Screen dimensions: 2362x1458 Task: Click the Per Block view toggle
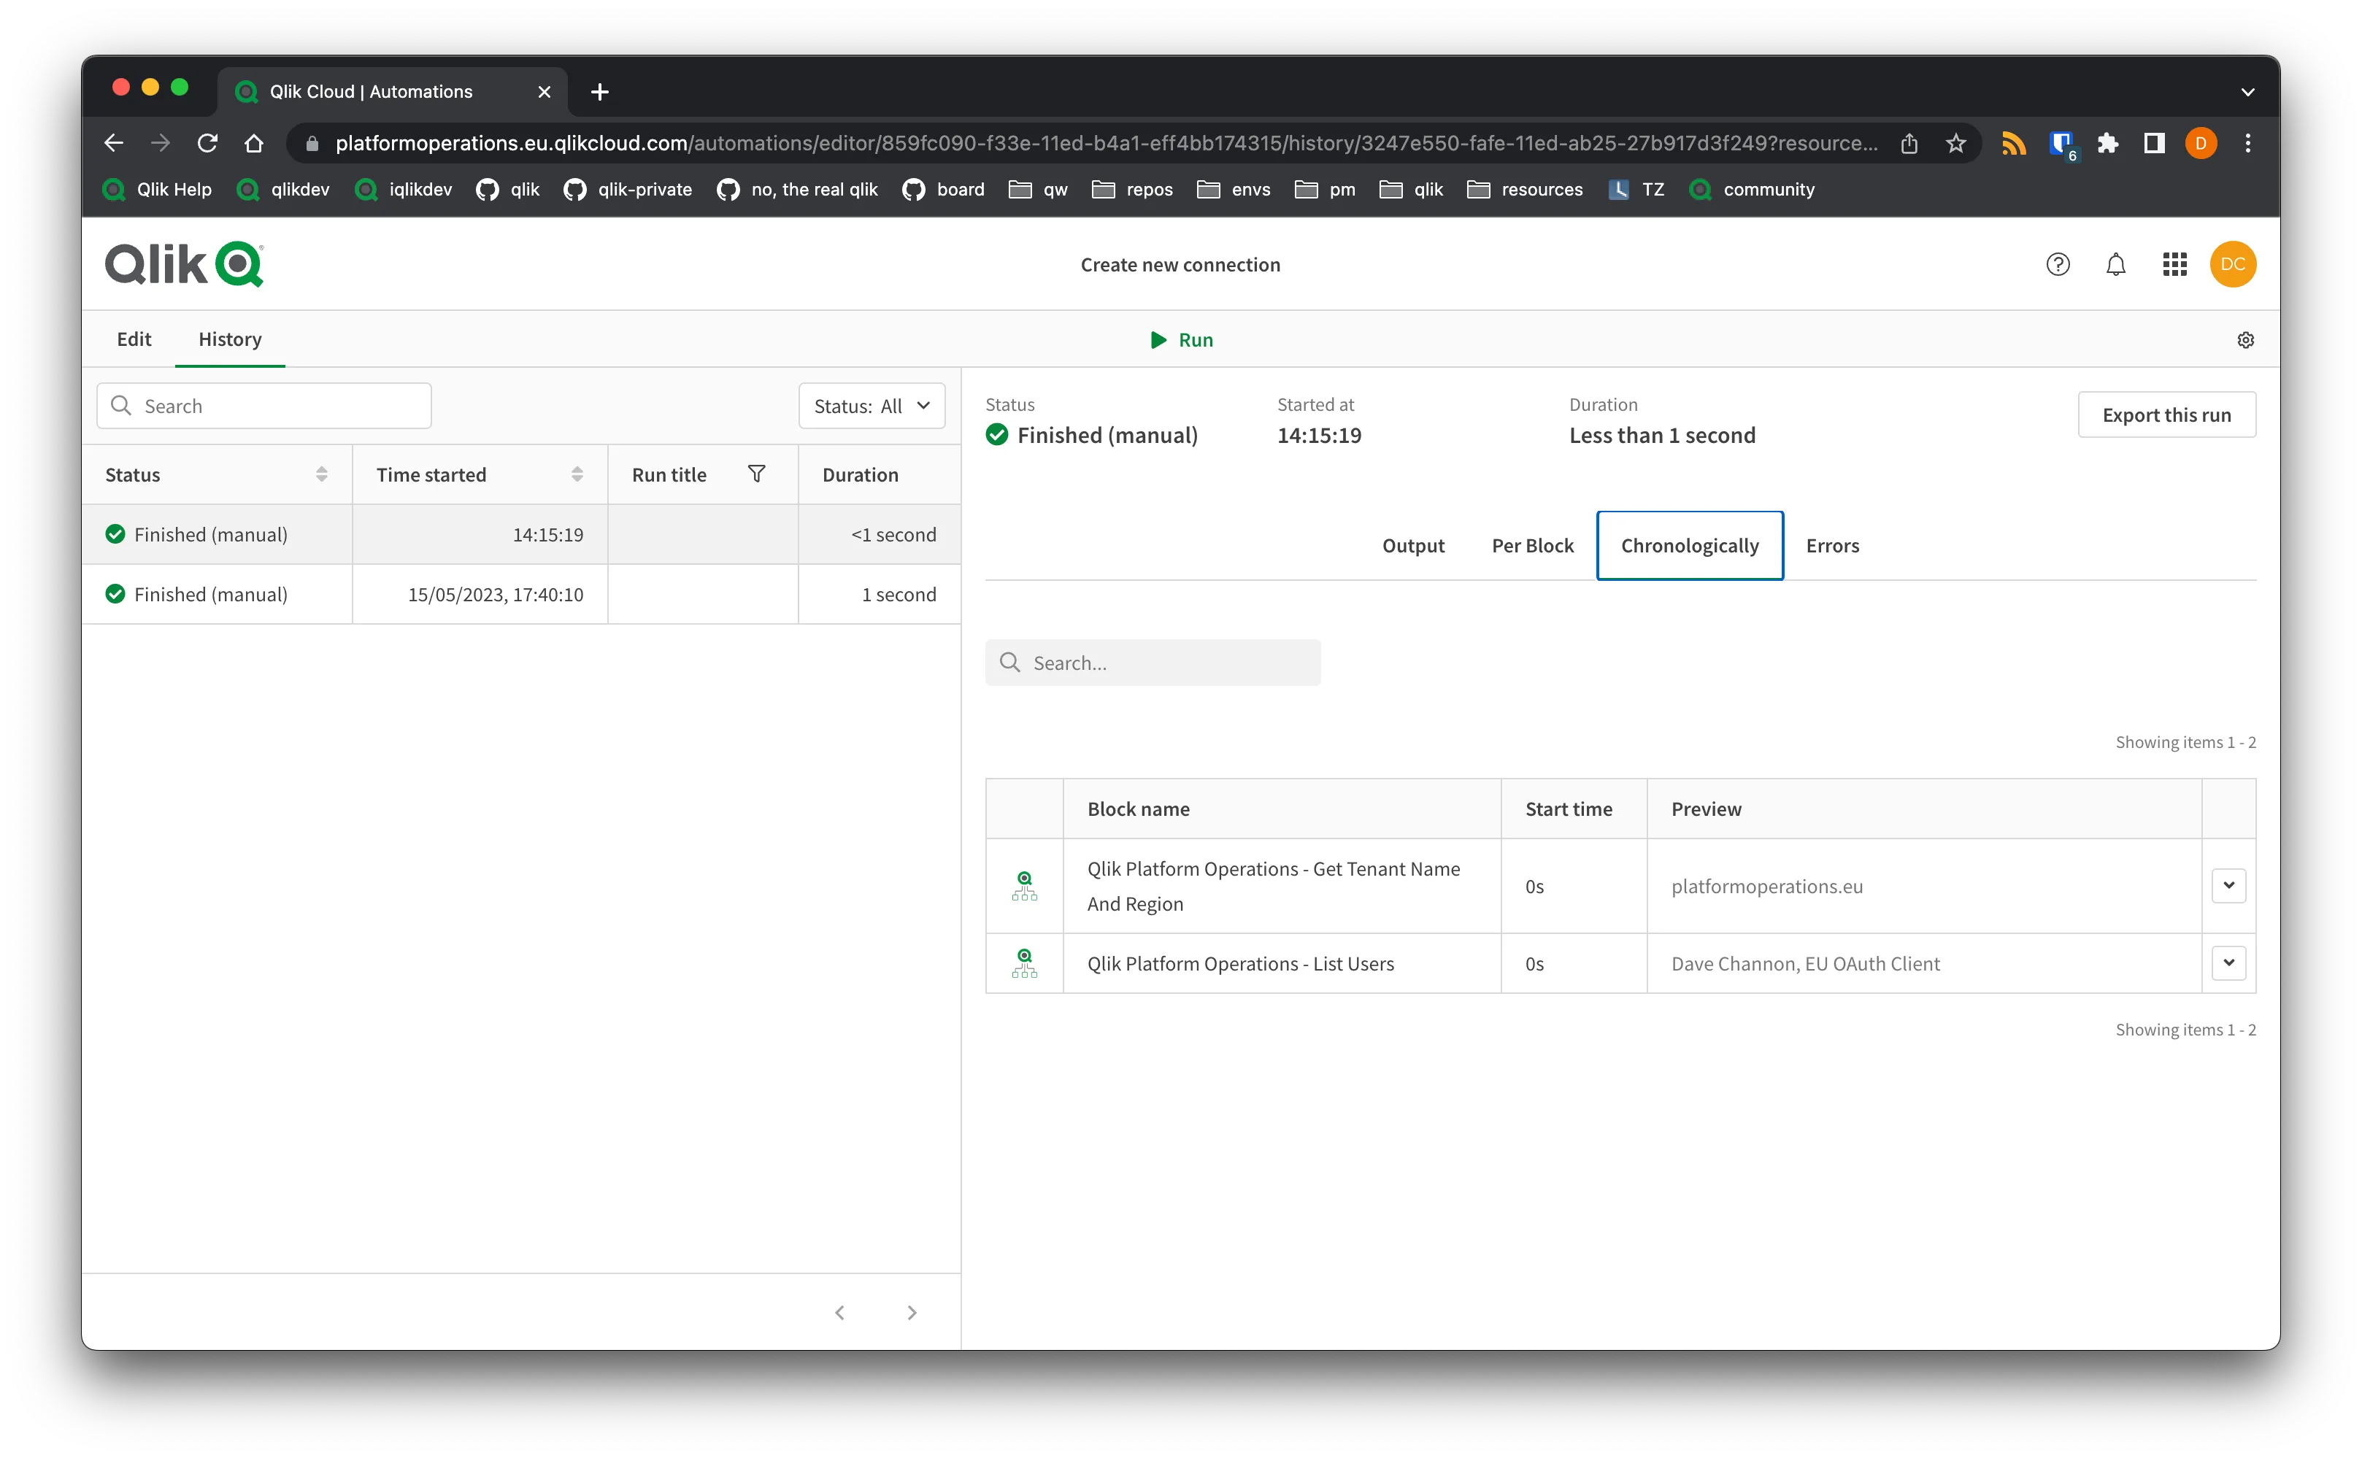click(1532, 544)
